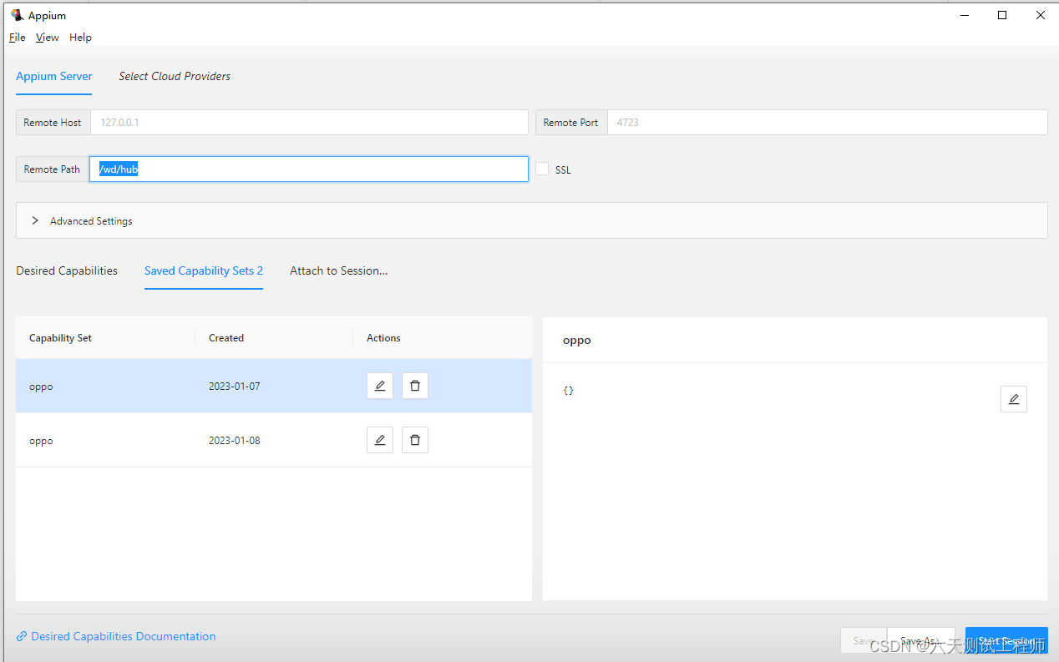The height and width of the screenshot is (662, 1059).
Task: Click into the Remote Path field
Action: [x=309, y=169]
